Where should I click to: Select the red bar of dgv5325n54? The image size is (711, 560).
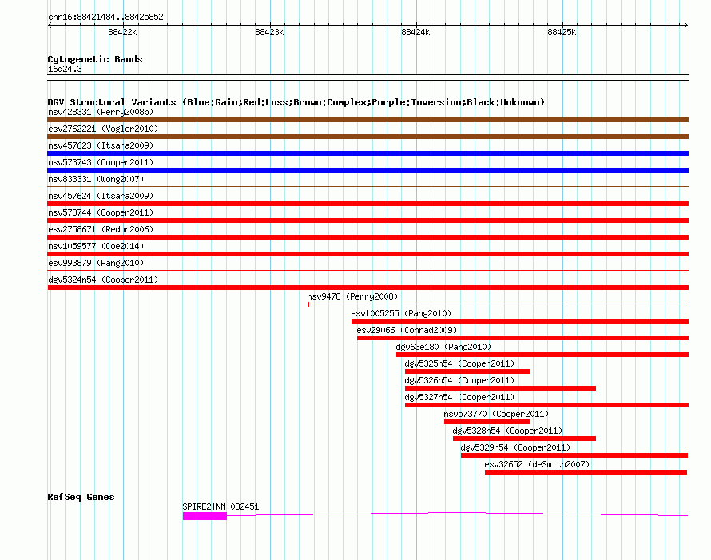467,371
